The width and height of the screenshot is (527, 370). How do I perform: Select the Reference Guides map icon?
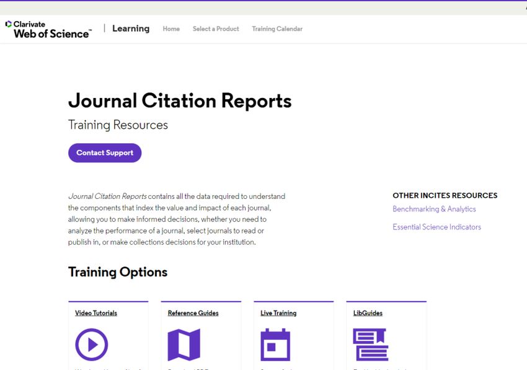(184, 345)
